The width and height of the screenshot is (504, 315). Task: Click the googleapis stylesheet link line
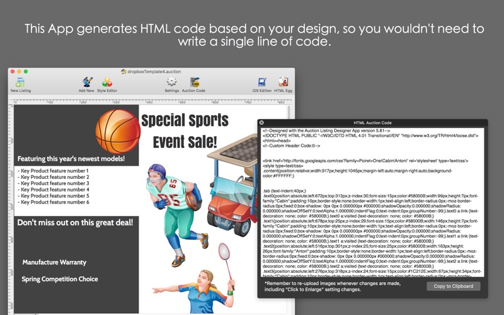(365, 161)
